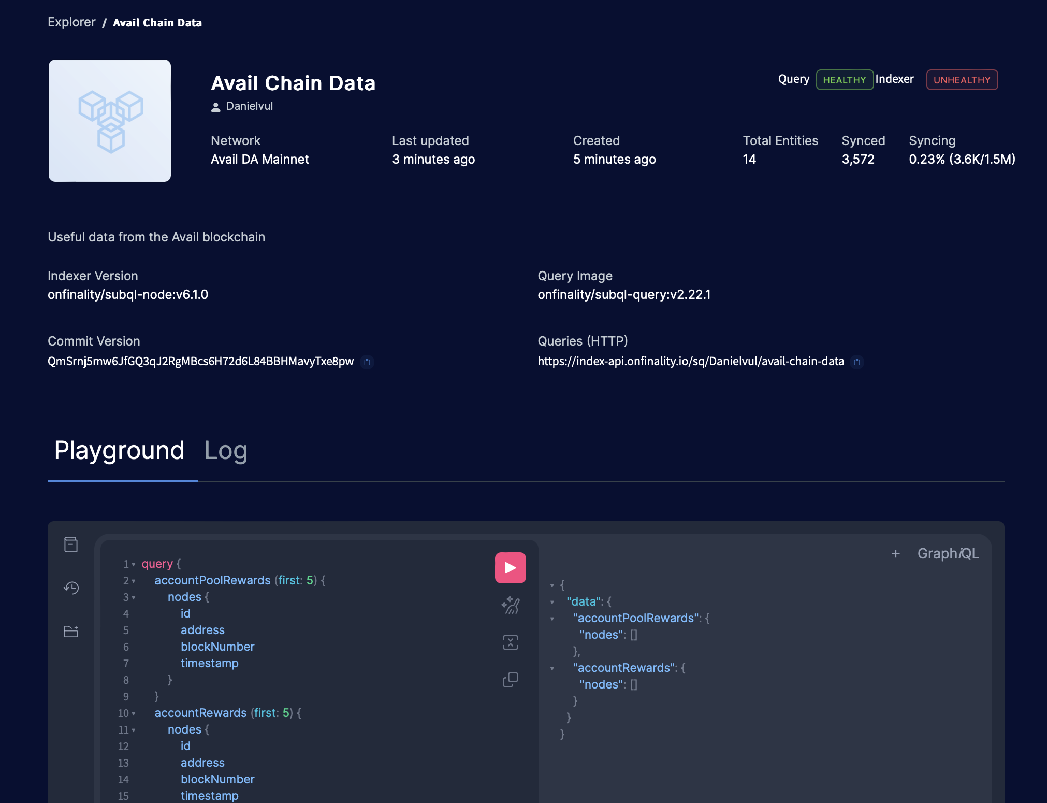Viewport: 1047px width, 803px height.
Task: Copy the Queries HTTP endpoint icon
Action: click(x=857, y=363)
